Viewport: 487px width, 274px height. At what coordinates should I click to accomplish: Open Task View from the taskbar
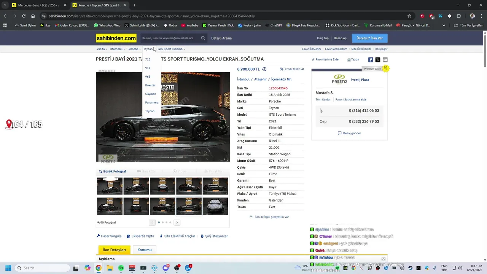tap(76, 268)
